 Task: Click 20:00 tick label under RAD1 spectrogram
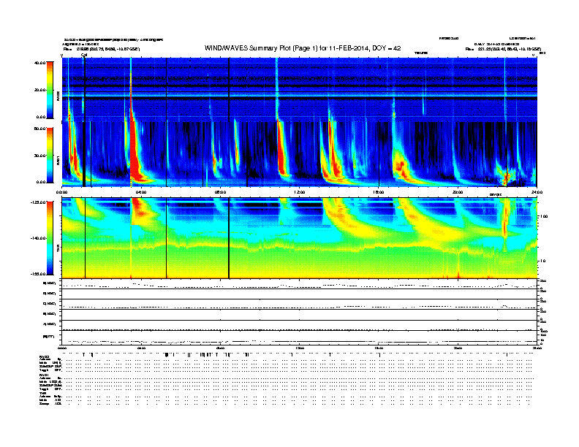click(x=458, y=192)
